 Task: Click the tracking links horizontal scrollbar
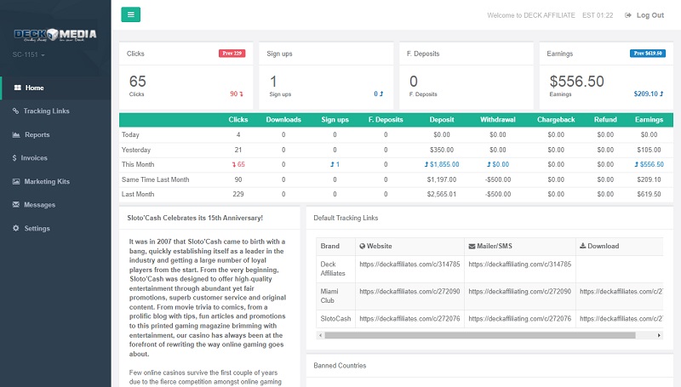pyautogui.click(x=480, y=335)
